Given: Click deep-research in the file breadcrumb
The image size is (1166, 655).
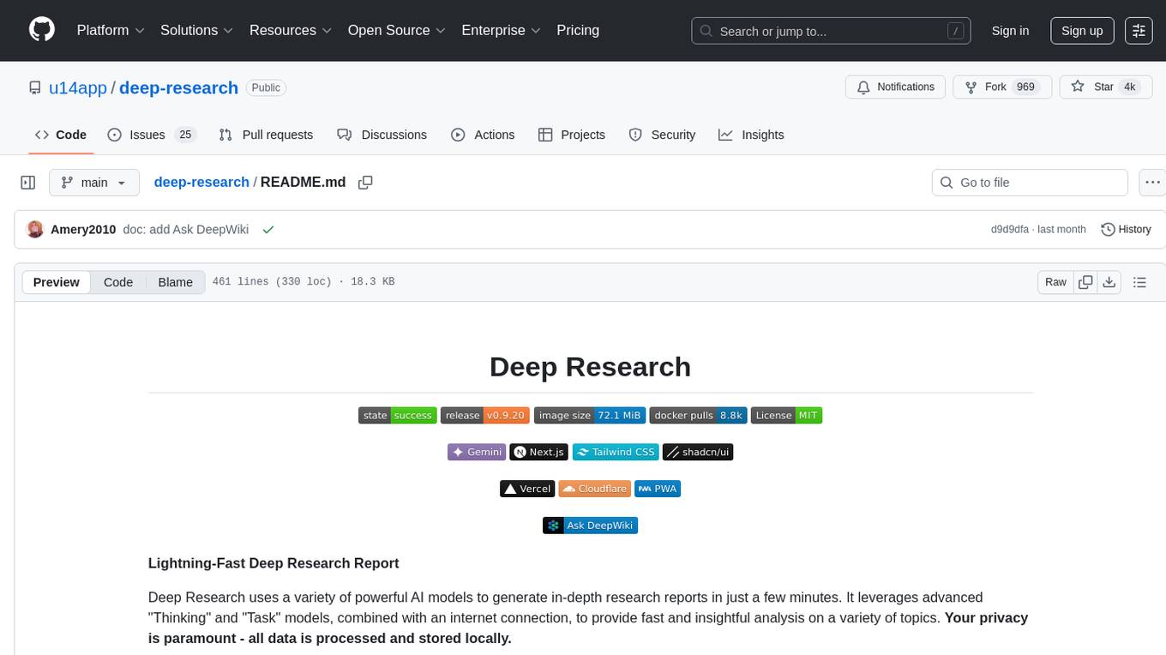Looking at the screenshot, I should coord(201,182).
